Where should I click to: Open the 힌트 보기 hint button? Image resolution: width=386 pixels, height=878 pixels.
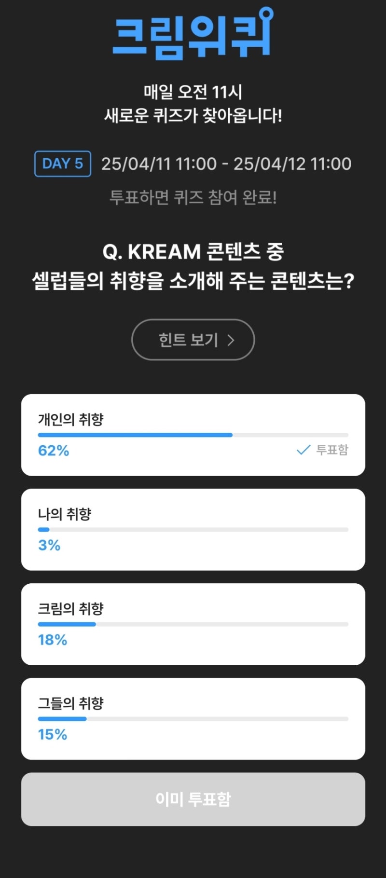click(x=193, y=340)
